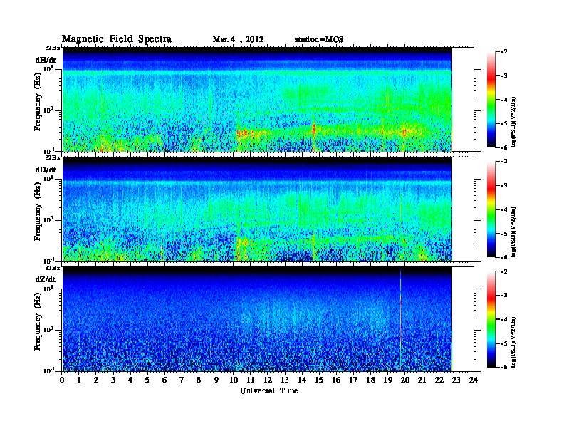Click the hour '10' tick label
Screen dimensions: 564x436
233,380
